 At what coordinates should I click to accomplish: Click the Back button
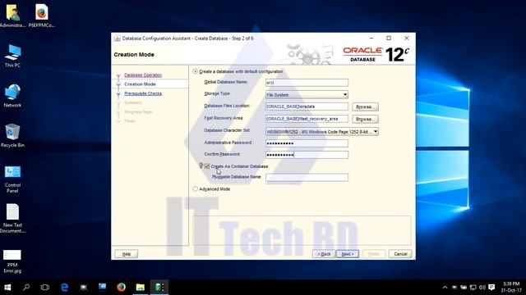click(x=324, y=254)
